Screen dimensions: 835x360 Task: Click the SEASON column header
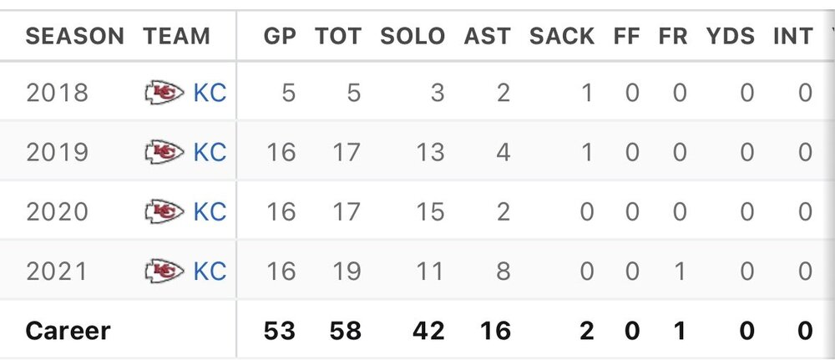(74, 37)
